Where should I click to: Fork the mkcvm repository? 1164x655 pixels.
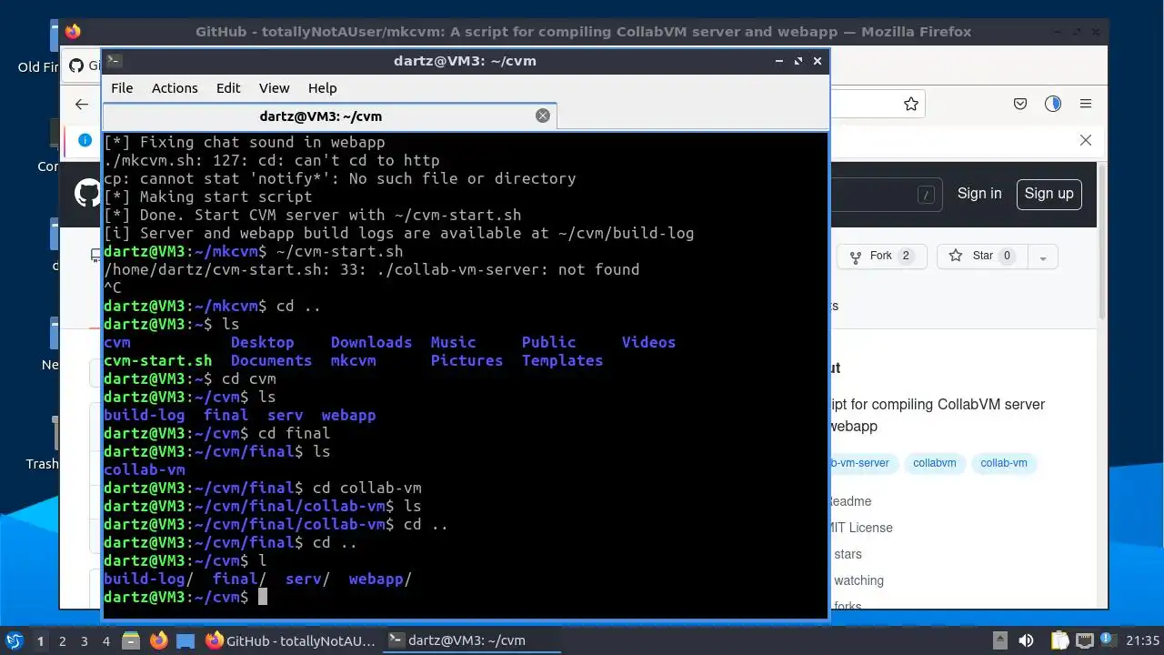pos(881,257)
